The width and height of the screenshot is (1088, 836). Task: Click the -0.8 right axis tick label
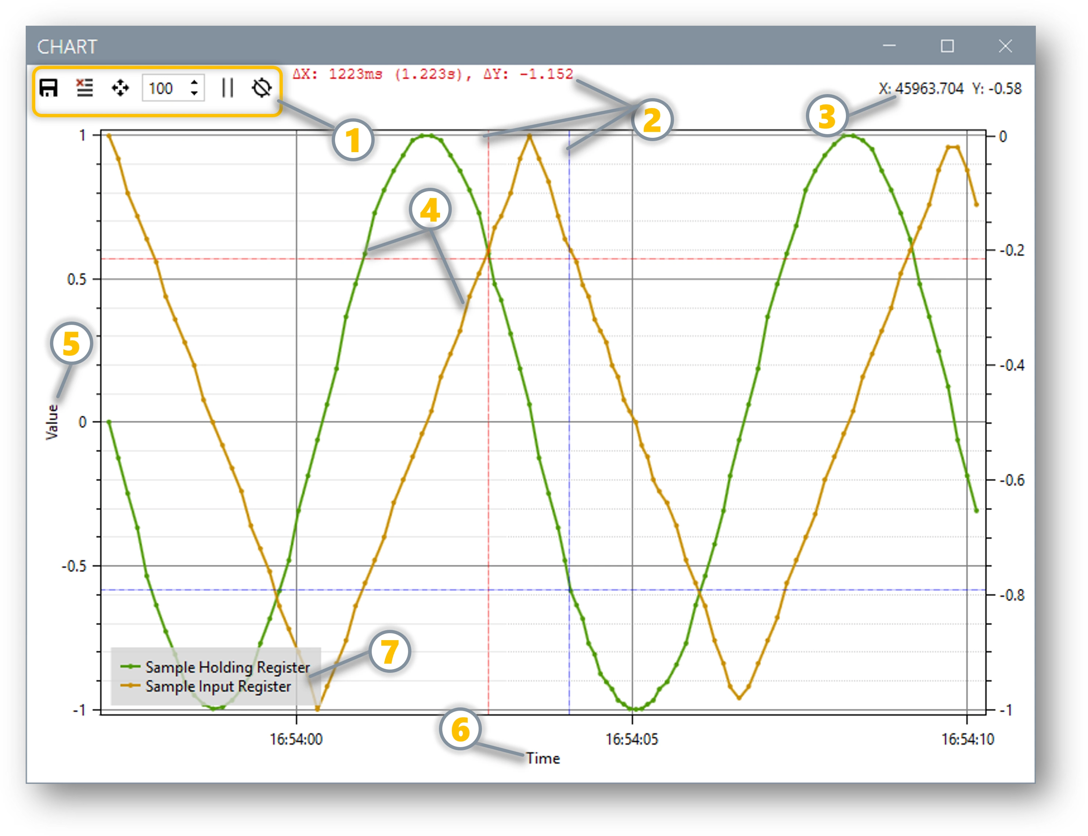[1012, 595]
